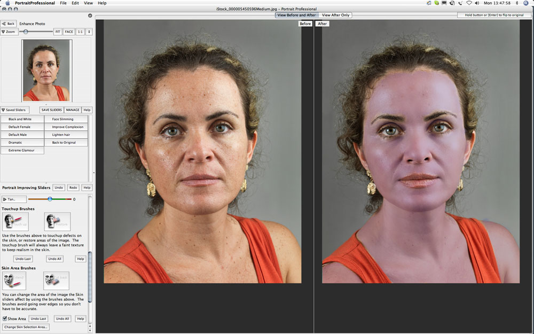This screenshot has width=534, height=334.
Task: Click the volume icon in menu bar
Action: [x=477, y=3]
